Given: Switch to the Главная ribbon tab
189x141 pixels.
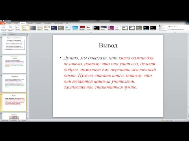Looking at the screenshot, I should tap(9, 23).
